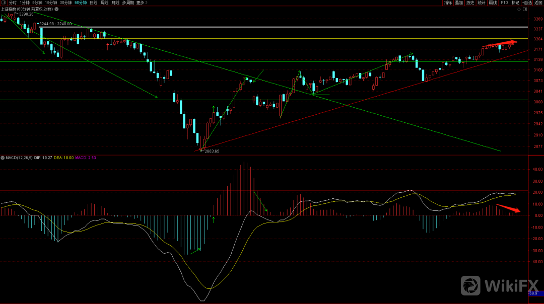Add stock via +自选 button
544x304 pixels.
(527, 3)
